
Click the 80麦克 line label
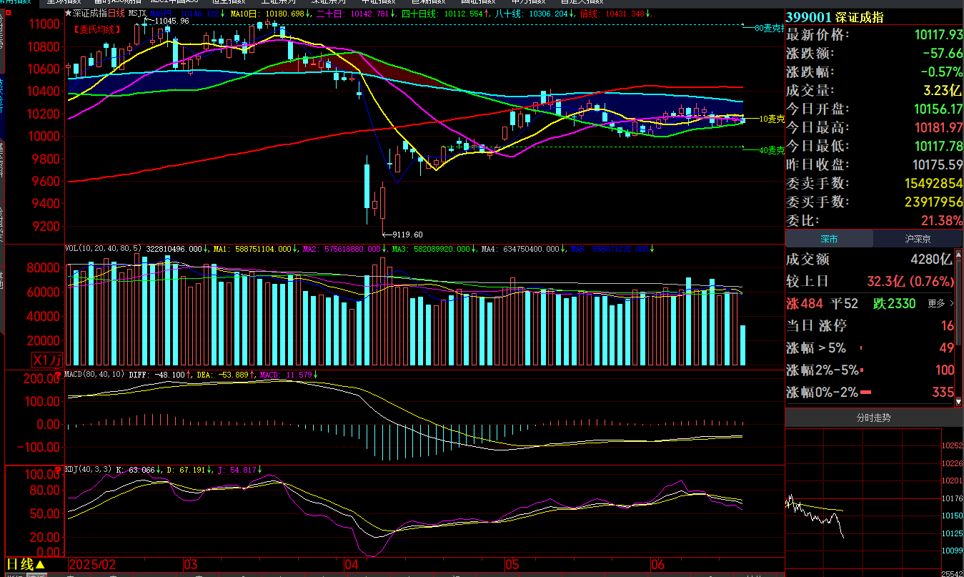pyautogui.click(x=770, y=29)
